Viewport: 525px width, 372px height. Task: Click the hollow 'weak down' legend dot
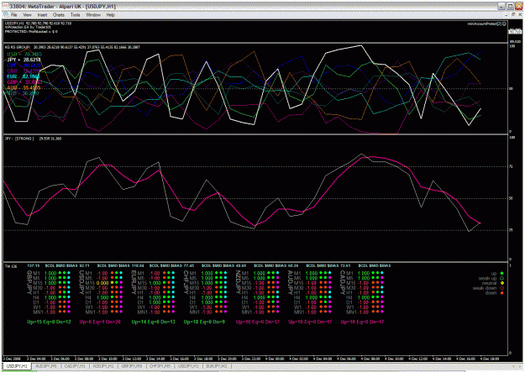tap(501, 288)
